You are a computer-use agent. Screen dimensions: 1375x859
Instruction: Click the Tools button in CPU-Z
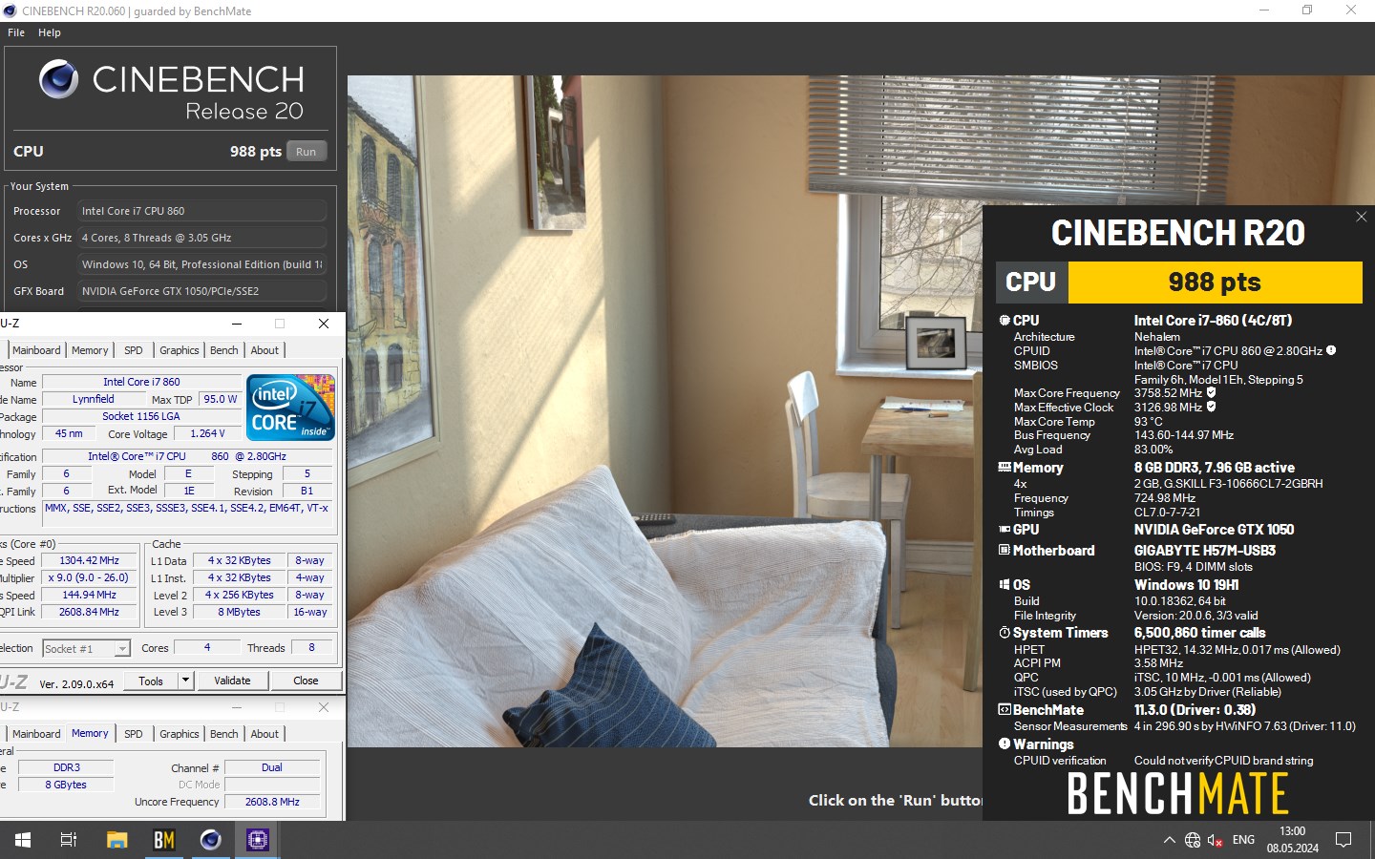tap(151, 681)
